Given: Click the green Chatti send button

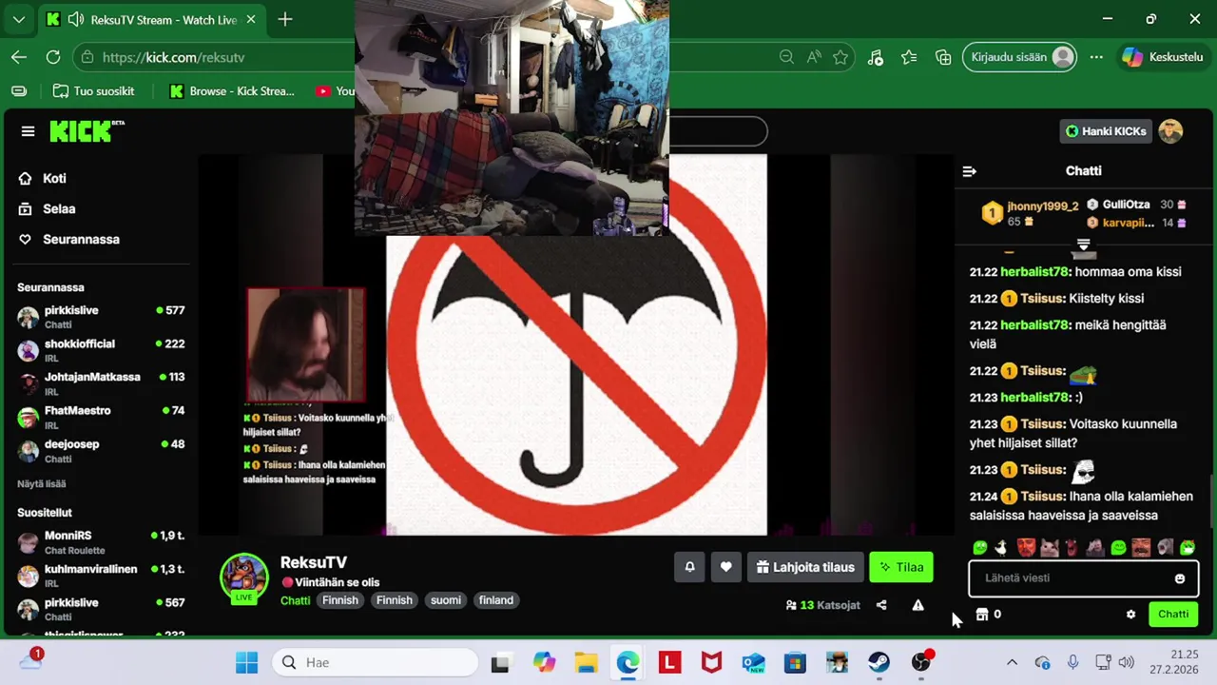Looking at the screenshot, I should point(1172,614).
